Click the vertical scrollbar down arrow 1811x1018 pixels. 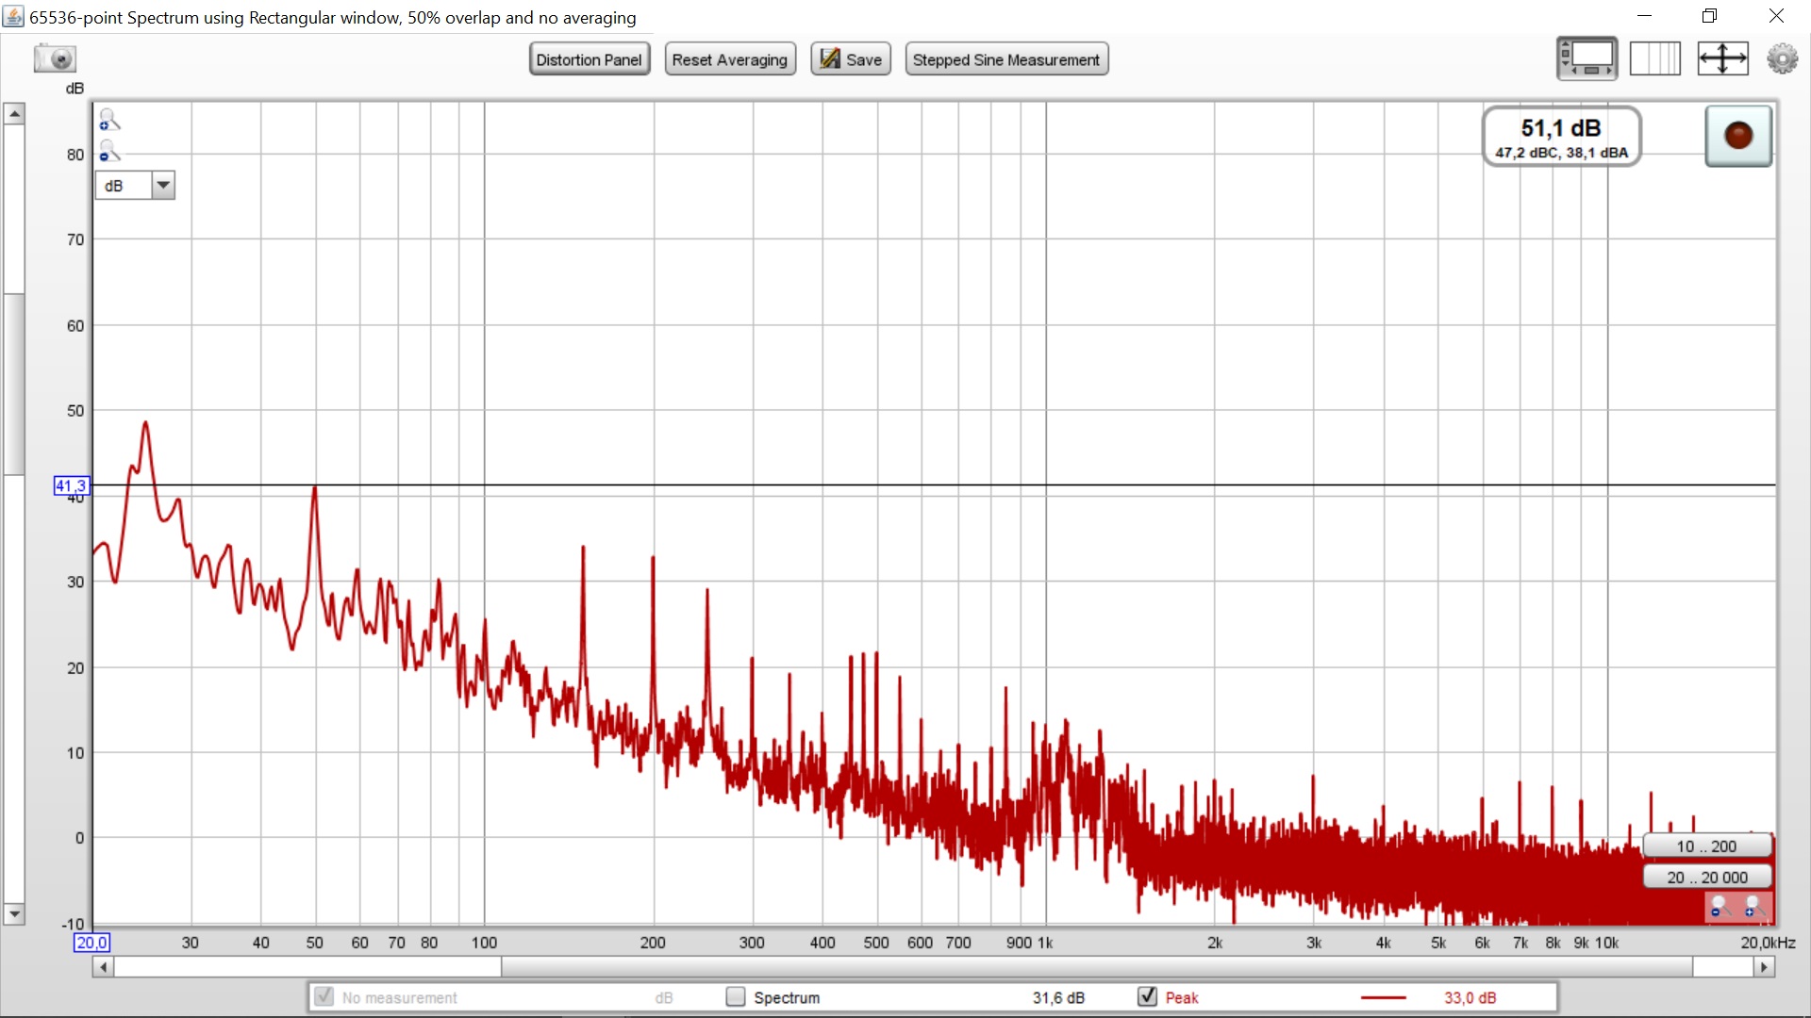14,913
